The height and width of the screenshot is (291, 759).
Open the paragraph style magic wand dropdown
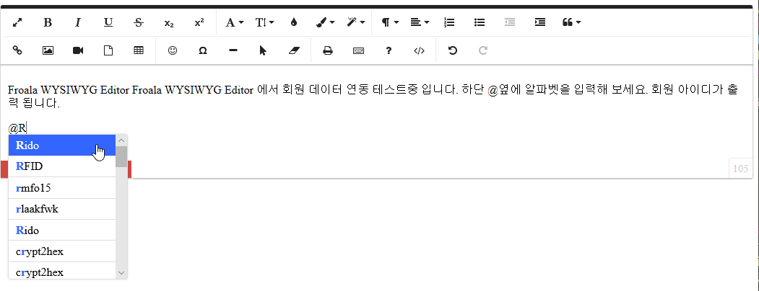[356, 22]
